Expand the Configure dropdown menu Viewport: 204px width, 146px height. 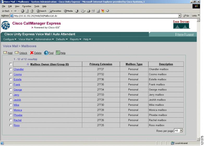coord(10,39)
